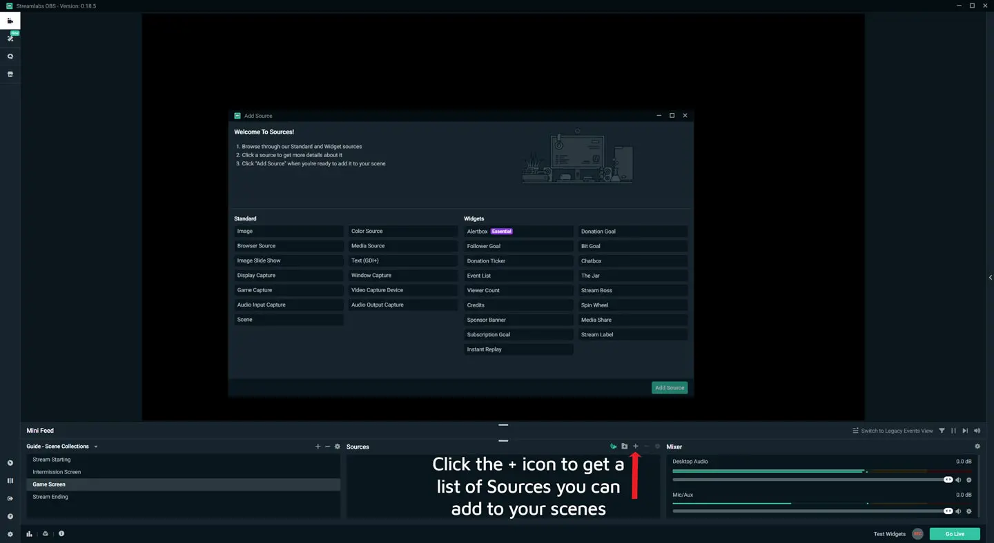Choose Display Capture source
Image resolution: width=994 pixels, height=543 pixels.
pyautogui.click(x=289, y=276)
